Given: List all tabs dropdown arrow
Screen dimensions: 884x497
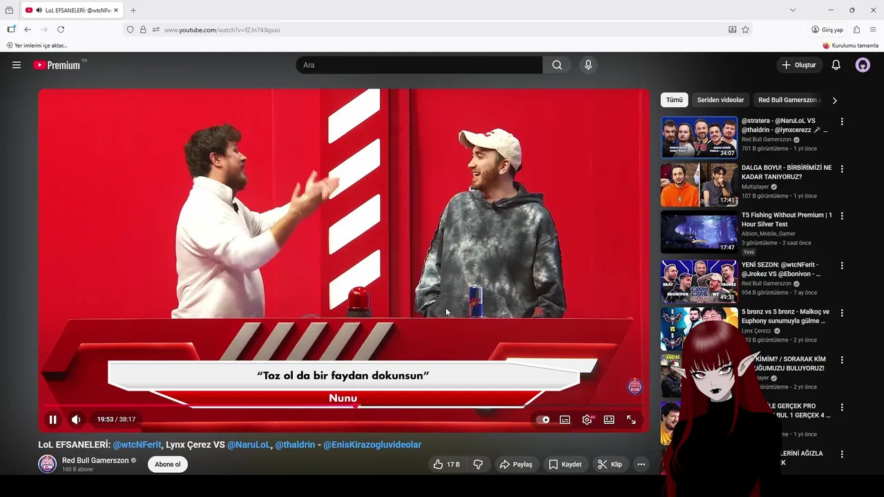Looking at the screenshot, I should coord(793,10).
